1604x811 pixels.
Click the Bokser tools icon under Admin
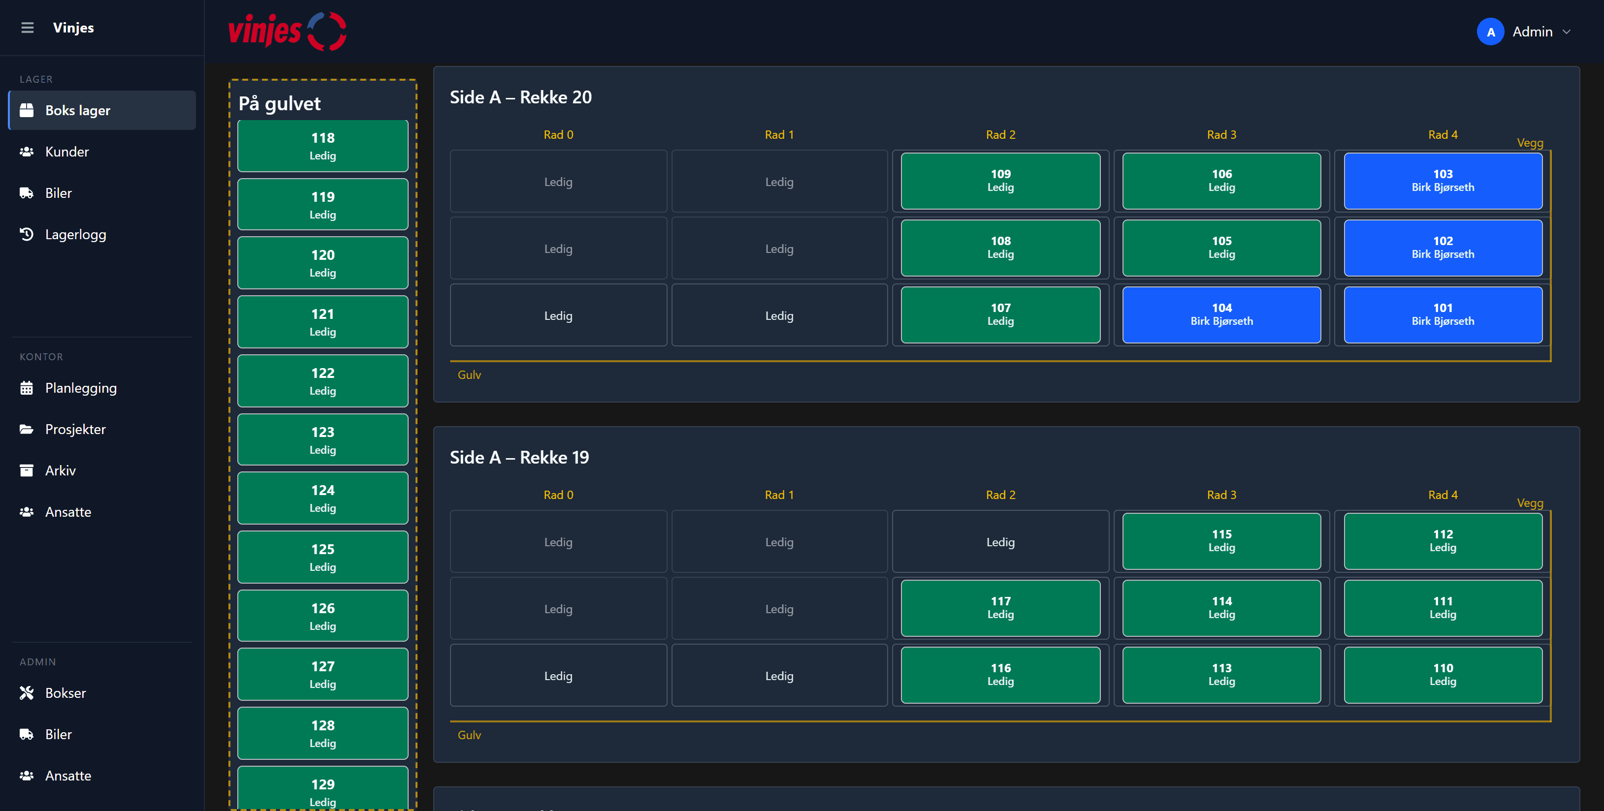[27, 693]
